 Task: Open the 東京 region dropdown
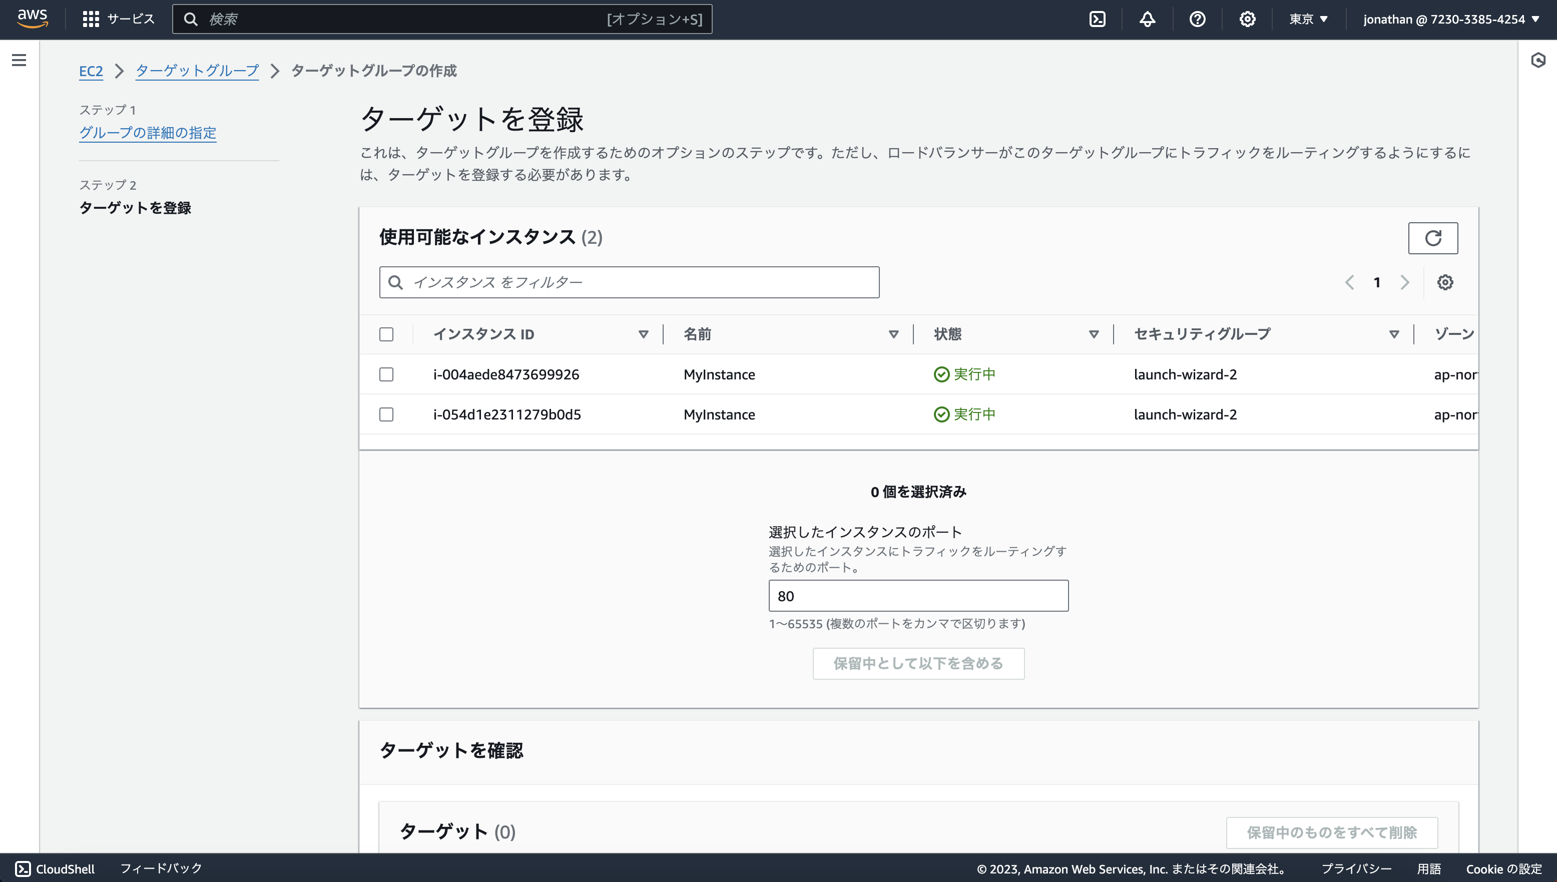click(x=1308, y=19)
